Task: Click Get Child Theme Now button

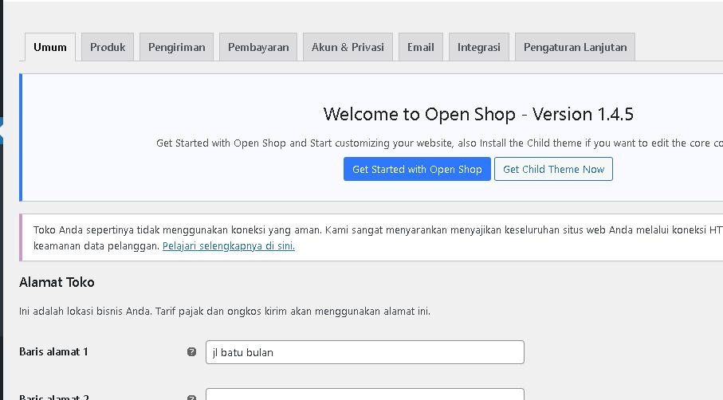Action: click(553, 169)
